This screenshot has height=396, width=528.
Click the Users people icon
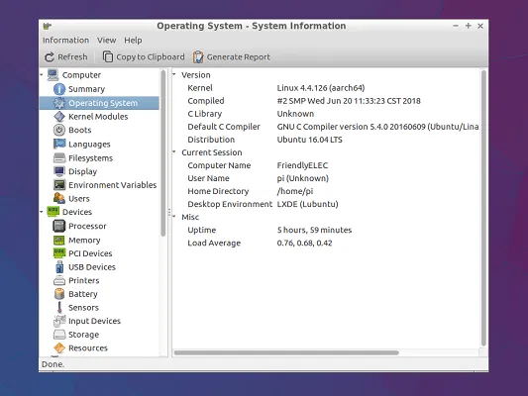(59, 198)
